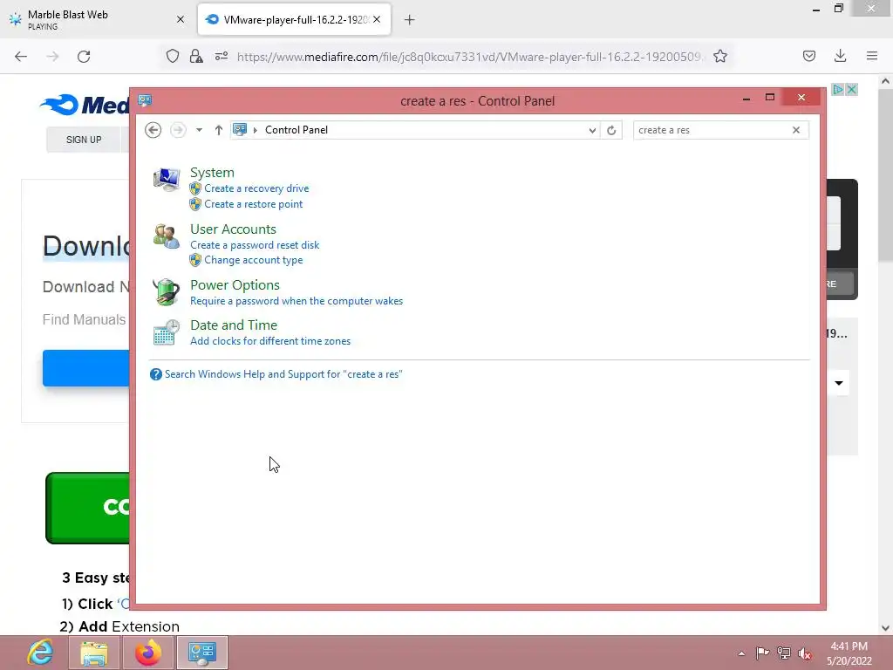Open Action Center flag in tray
The image size is (893, 670).
[762, 653]
